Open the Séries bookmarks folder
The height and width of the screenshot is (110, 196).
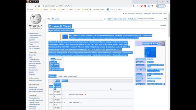pyautogui.click(x=70, y=9)
